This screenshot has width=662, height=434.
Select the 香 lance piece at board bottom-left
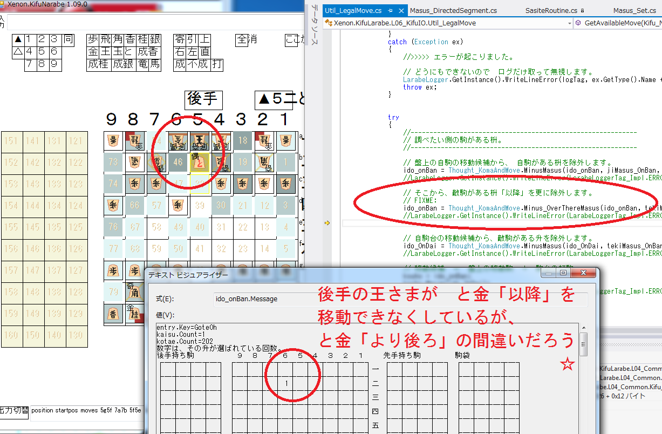113,313
